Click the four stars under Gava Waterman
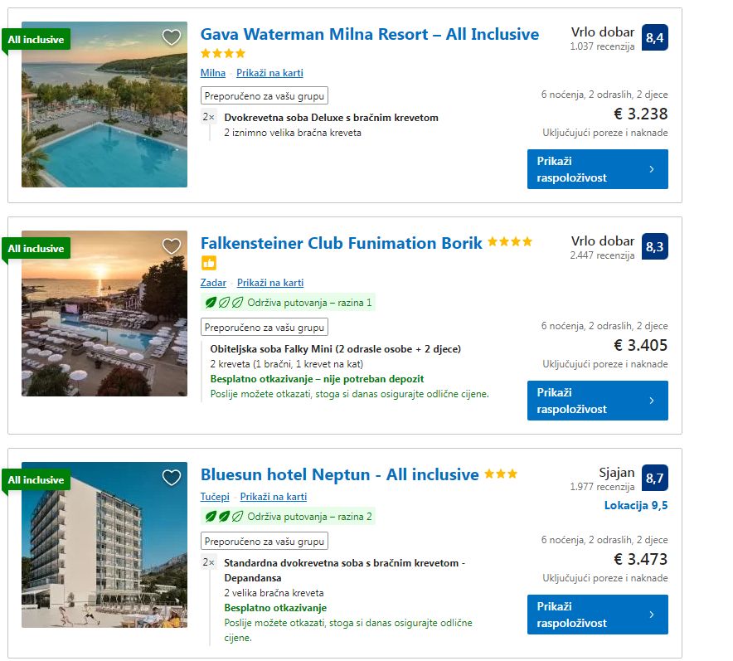The height and width of the screenshot is (661, 733). point(223,54)
